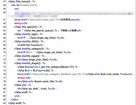
Task: Click line number 84 in gutter
Action: click(x=4, y=103)
